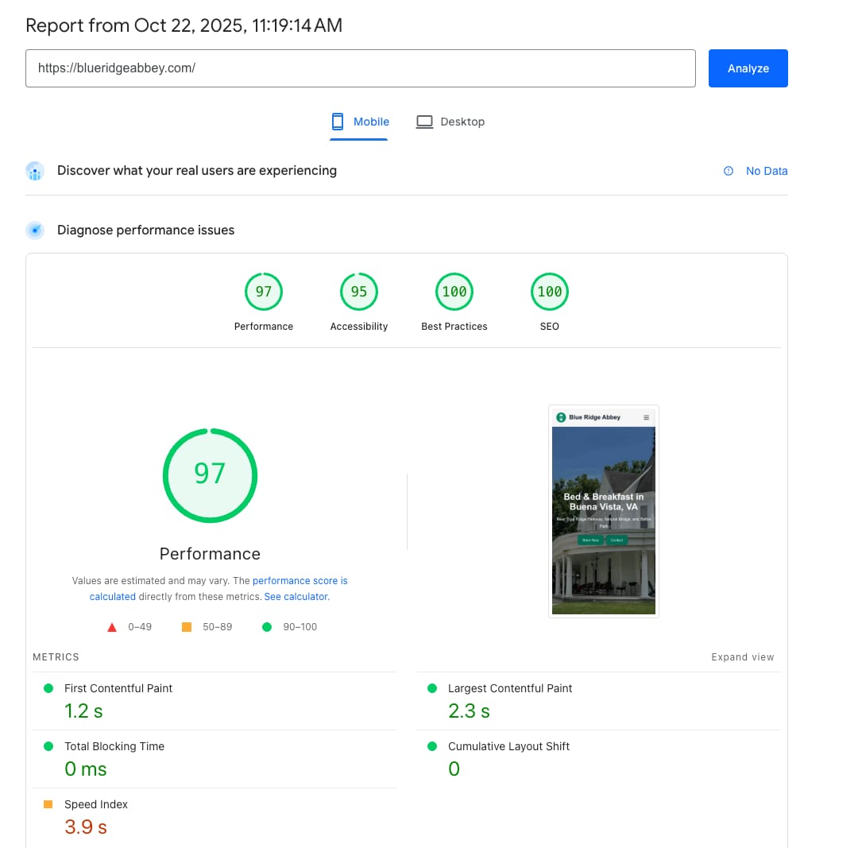Expand the metrics view

click(x=742, y=657)
